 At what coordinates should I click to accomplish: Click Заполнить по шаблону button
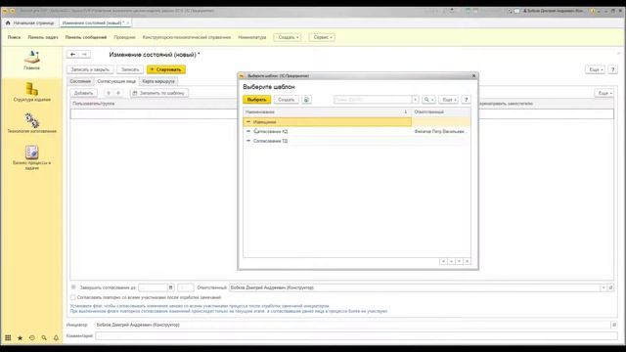(x=158, y=93)
